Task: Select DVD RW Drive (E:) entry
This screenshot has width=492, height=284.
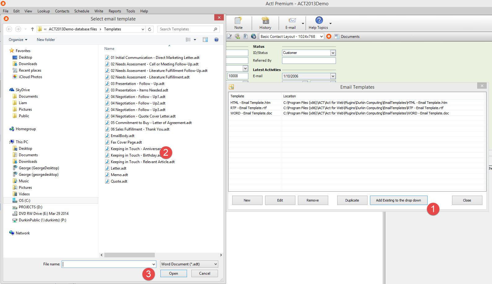Action: (43, 214)
